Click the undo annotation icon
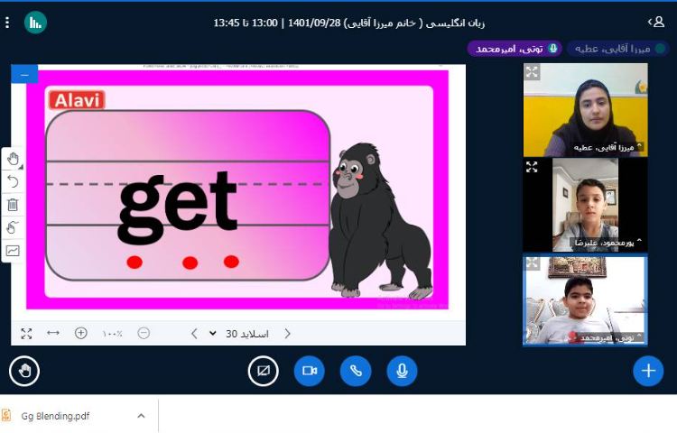The width and height of the screenshot is (677, 433). click(x=13, y=181)
